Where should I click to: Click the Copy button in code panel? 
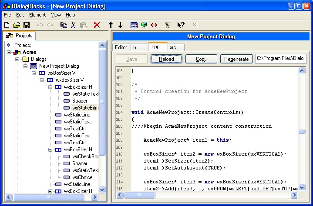point(201,59)
